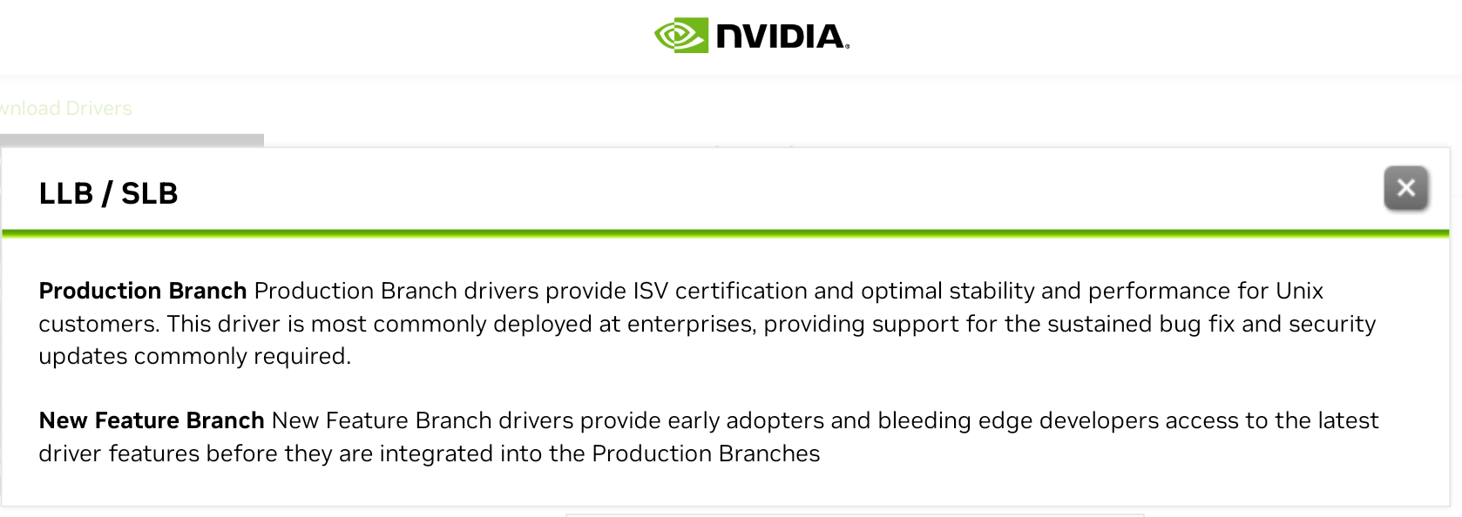Click the NVIDIA wordmark in header

[x=782, y=37]
